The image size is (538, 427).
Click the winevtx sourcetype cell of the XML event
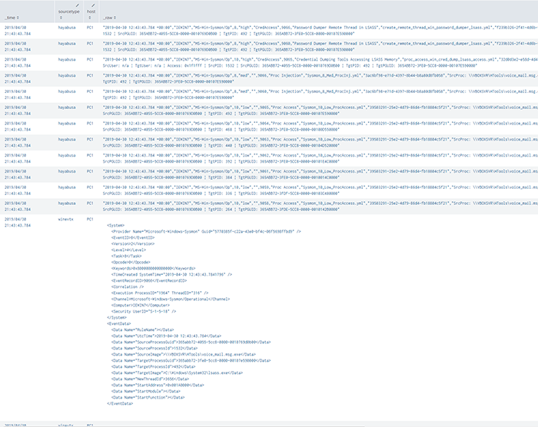coord(65,219)
